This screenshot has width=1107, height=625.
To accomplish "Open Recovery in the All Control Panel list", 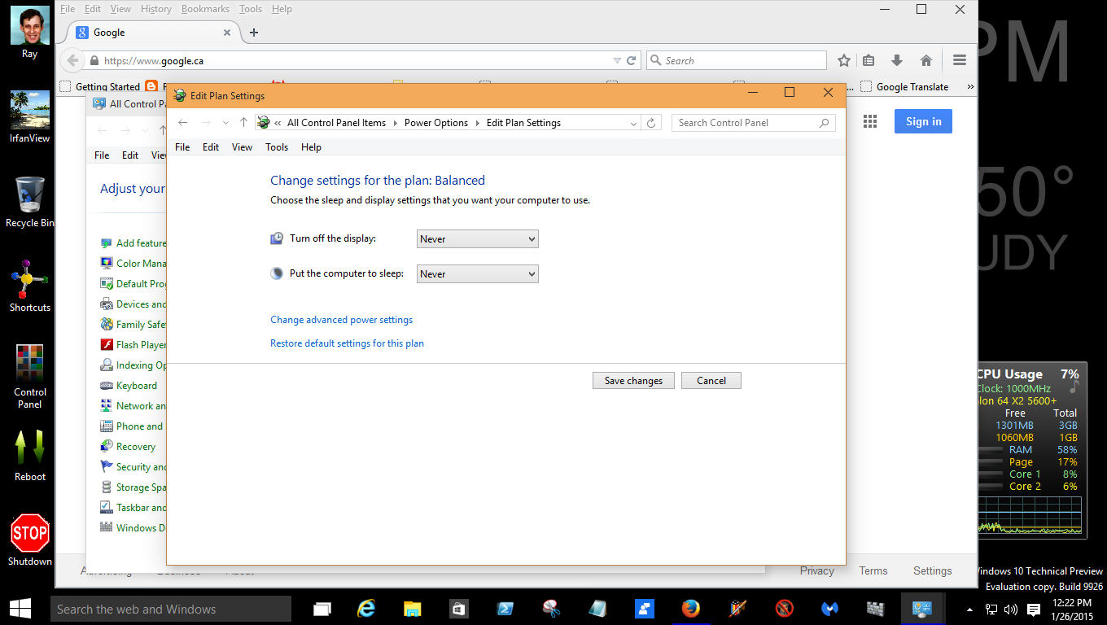I will click(x=136, y=447).
